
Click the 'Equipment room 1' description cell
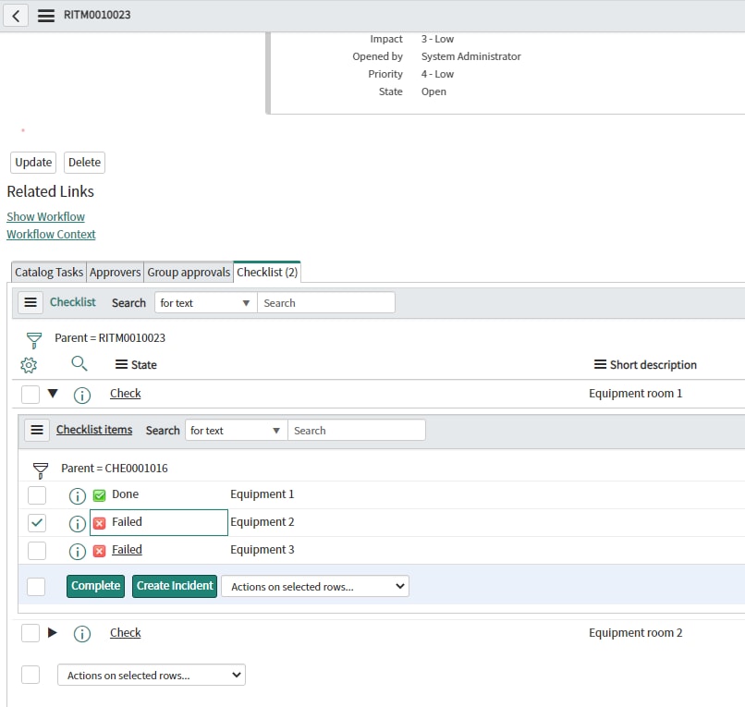[x=635, y=394]
